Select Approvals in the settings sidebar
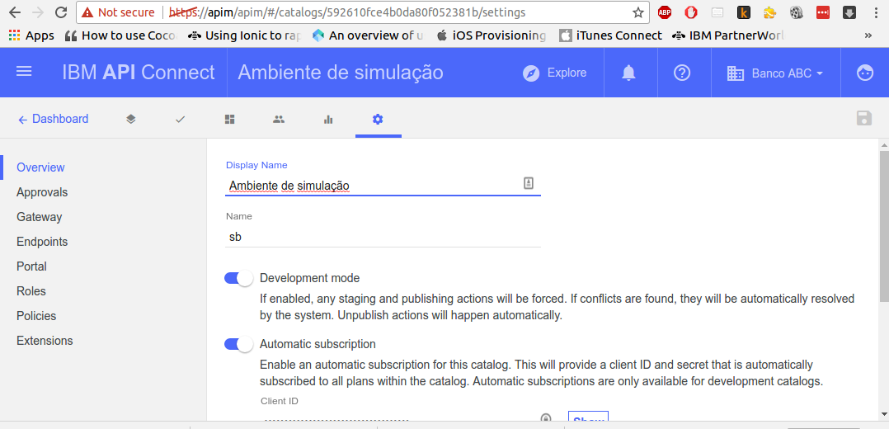 42,192
